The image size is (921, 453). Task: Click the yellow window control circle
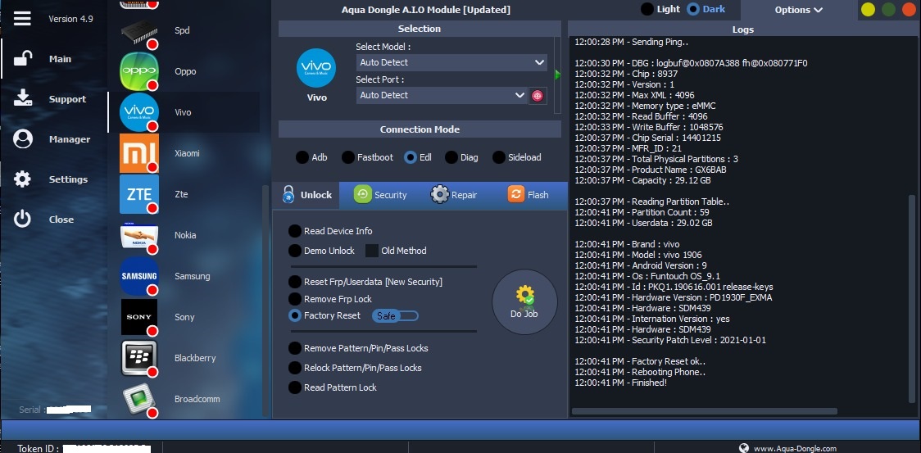pyautogui.click(x=868, y=9)
